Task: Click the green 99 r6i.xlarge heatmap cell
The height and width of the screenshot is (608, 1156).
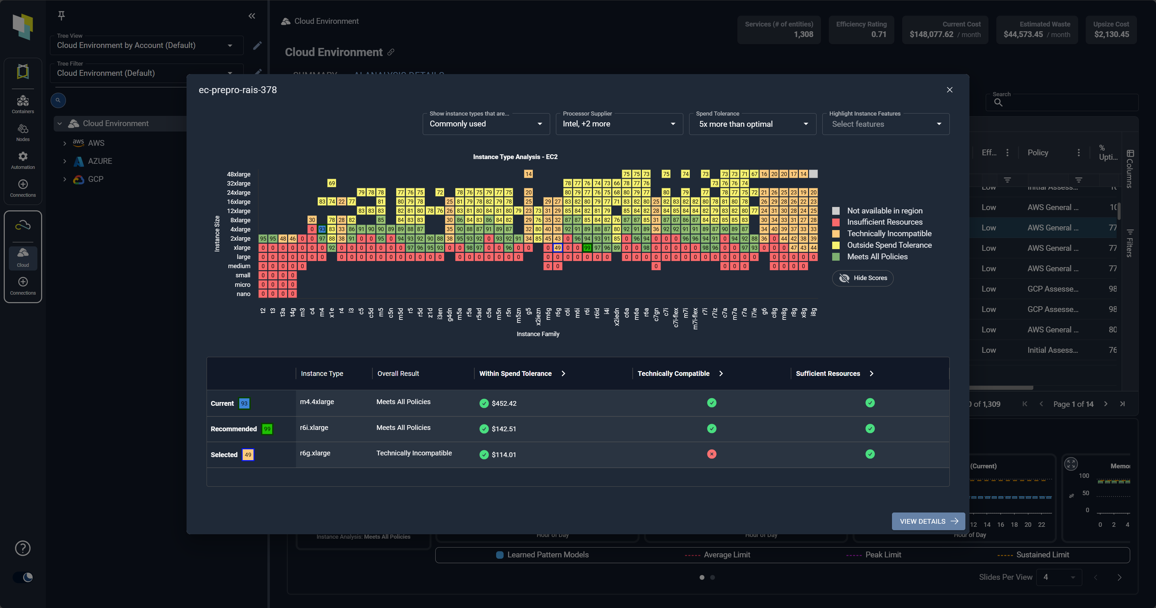Action: pos(587,248)
